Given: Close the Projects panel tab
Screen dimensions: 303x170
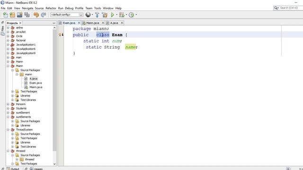Looking at the screenshot, I should (20, 23).
